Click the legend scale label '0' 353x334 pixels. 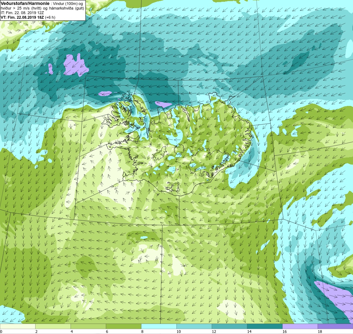point(1,331)
